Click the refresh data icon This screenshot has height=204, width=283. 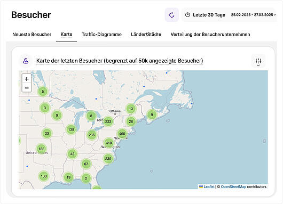(171, 15)
